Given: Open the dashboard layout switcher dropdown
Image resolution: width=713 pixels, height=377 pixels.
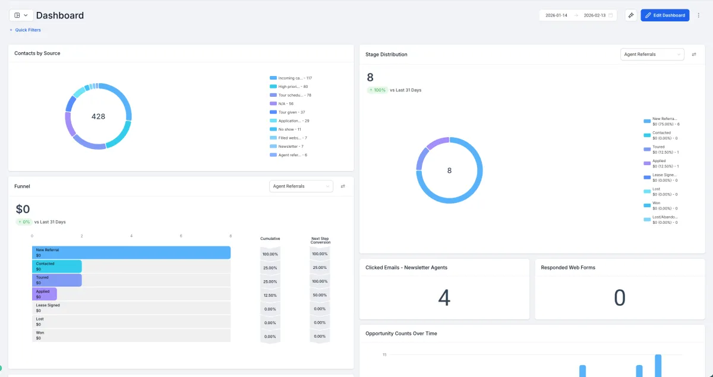Looking at the screenshot, I should pyautogui.click(x=21, y=15).
